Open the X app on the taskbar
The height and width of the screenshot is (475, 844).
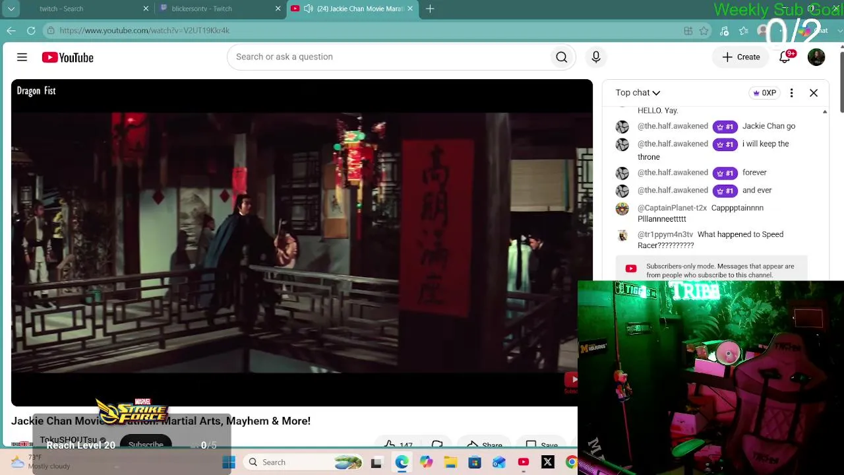pos(548,462)
